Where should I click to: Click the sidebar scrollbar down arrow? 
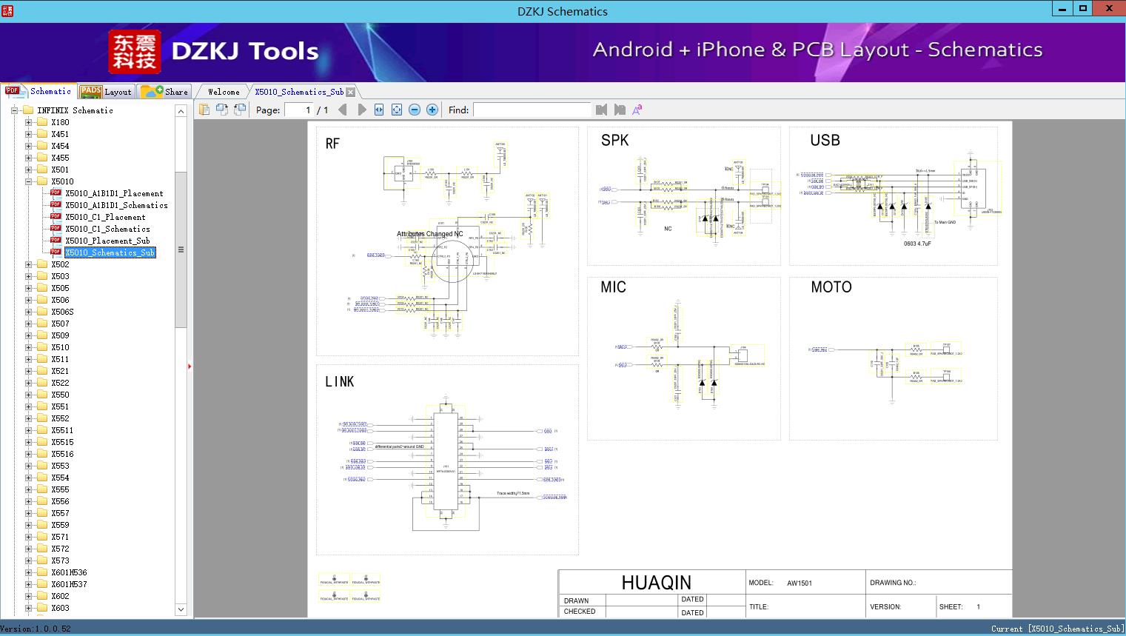point(181,609)
